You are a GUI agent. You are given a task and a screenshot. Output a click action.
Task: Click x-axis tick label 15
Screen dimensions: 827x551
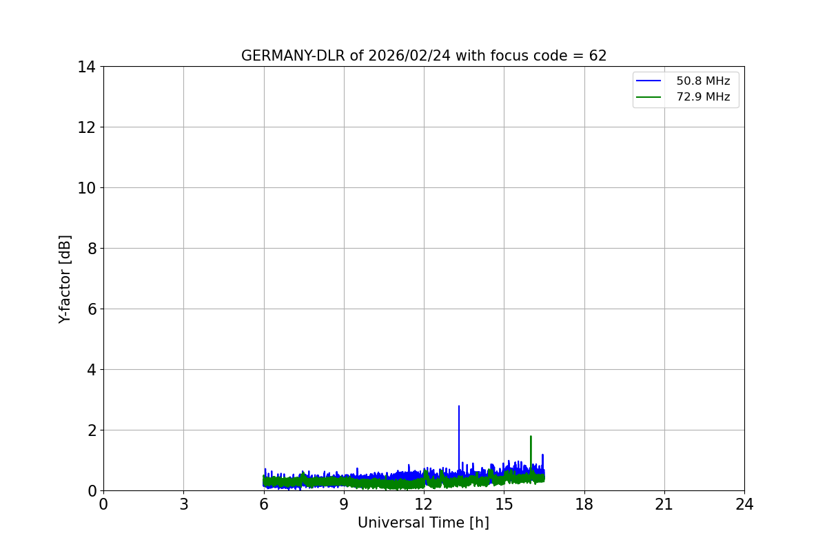(x=504, y=505)
